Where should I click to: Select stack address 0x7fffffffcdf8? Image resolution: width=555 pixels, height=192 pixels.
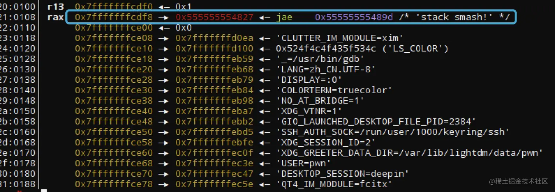point(114,17)
